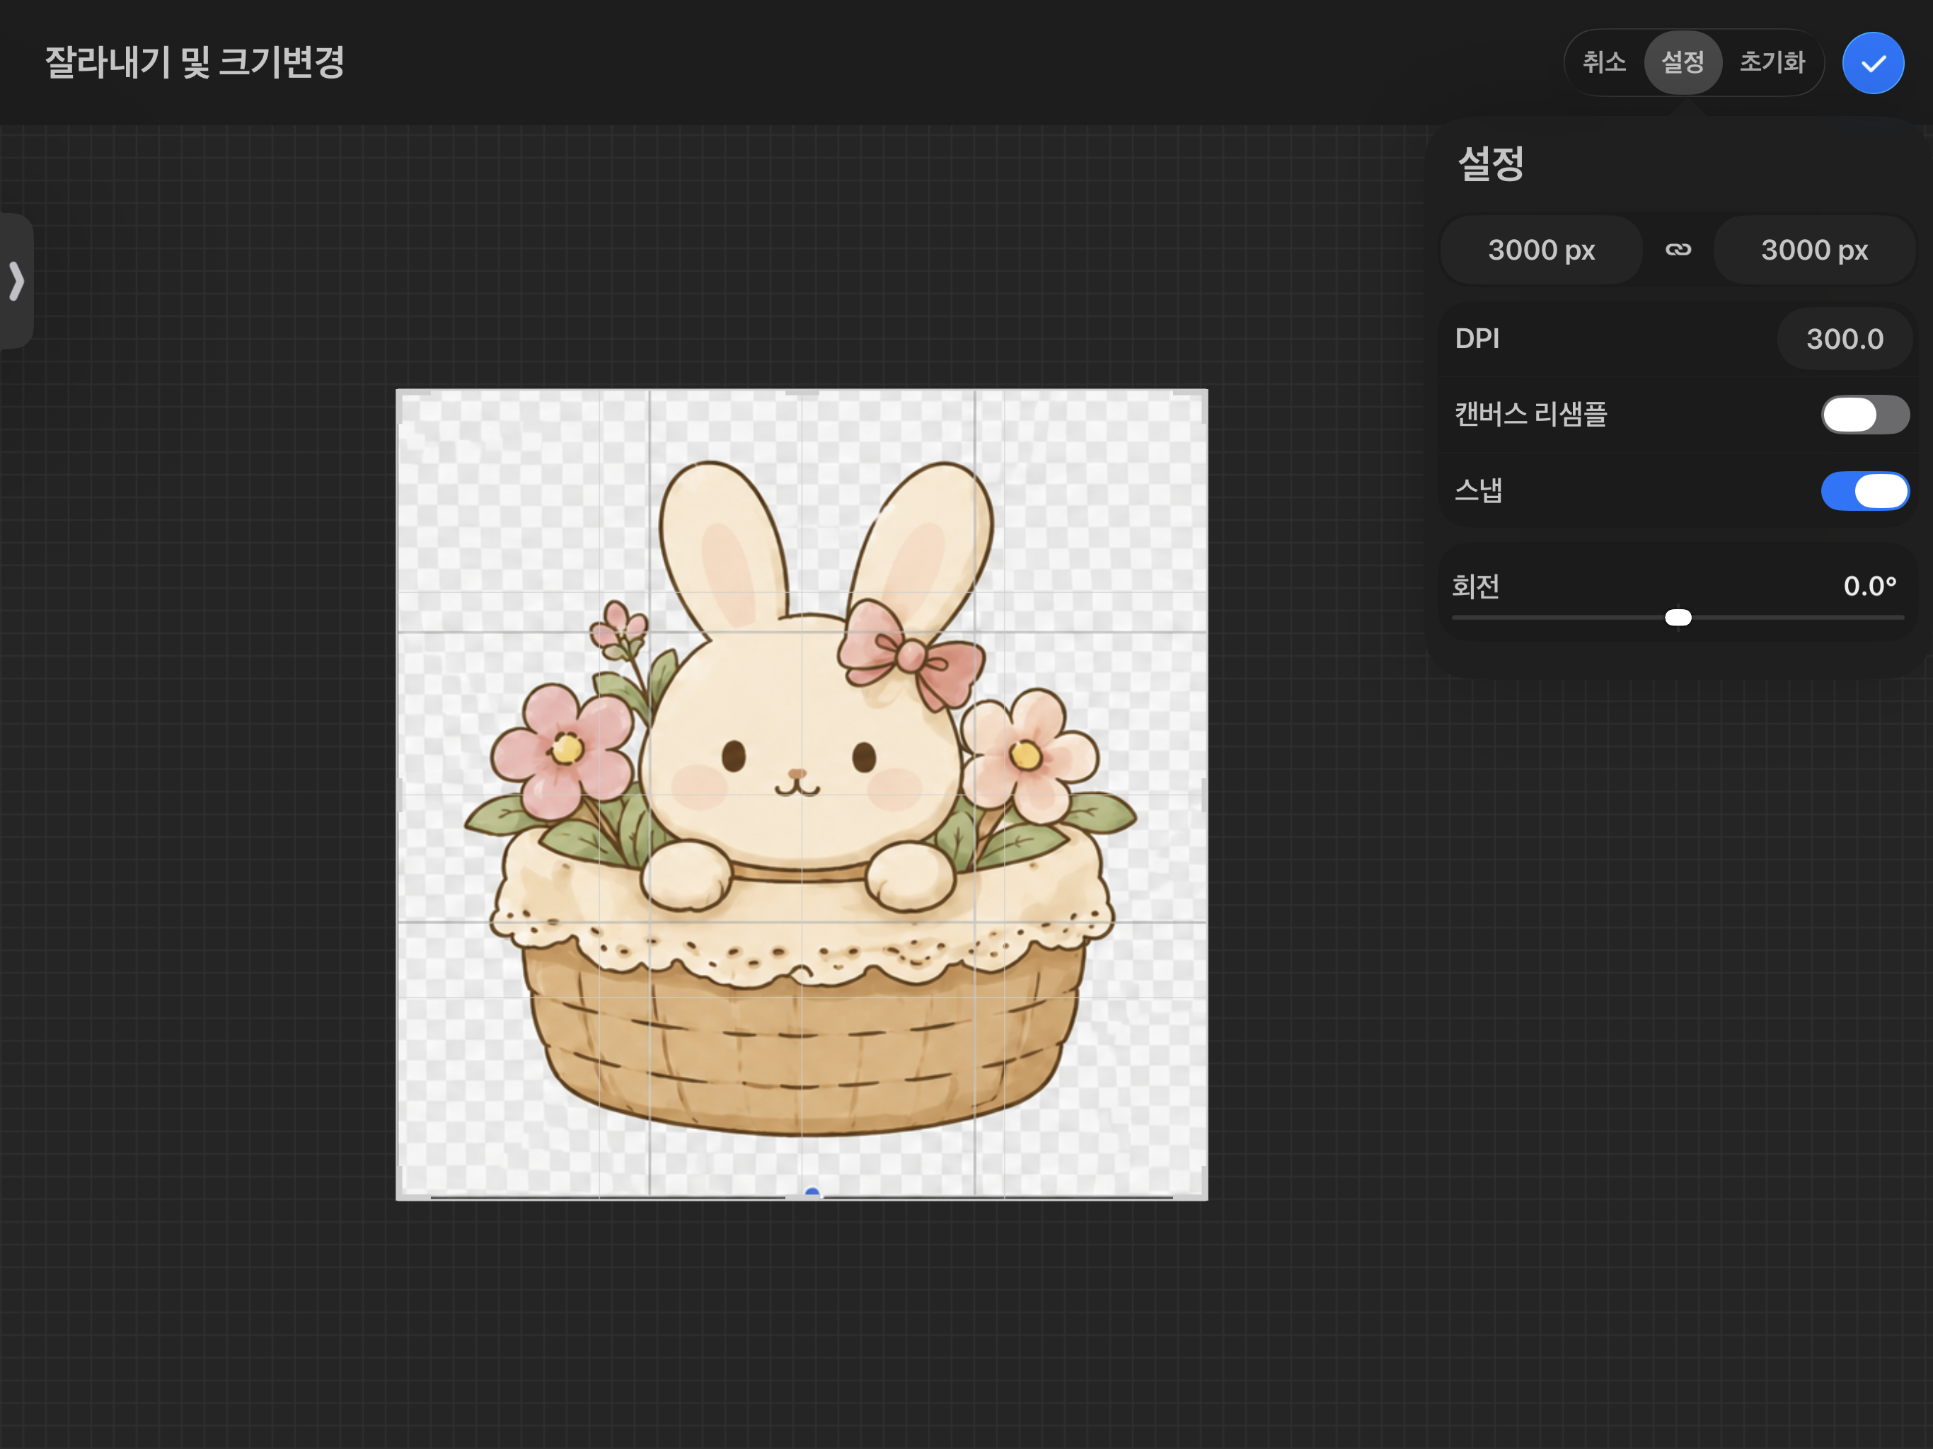
Task: Click the bottom center crop handle
Action: click(802, 1196)
